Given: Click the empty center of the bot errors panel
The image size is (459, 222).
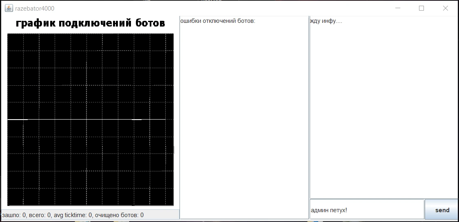Looking at the screenshot, I should click(x=244, y=118).
